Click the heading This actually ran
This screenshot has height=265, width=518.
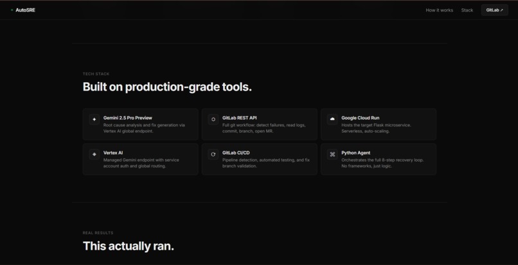(128, 246)
